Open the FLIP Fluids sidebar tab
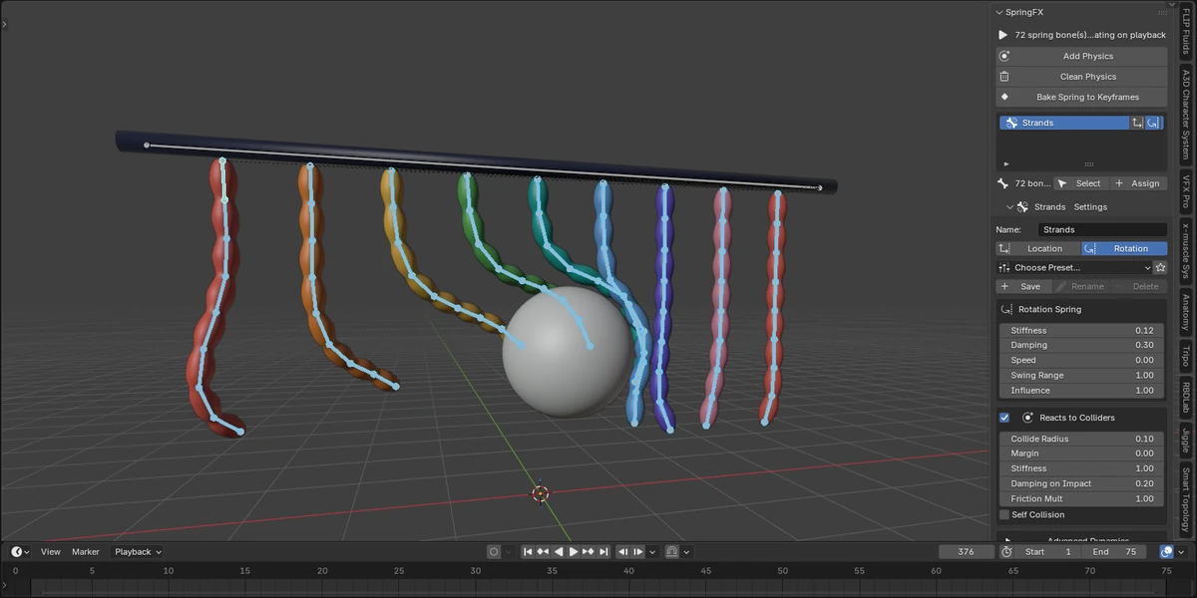The height and width of the screenshot is (598, 1197). point(1186,32)
